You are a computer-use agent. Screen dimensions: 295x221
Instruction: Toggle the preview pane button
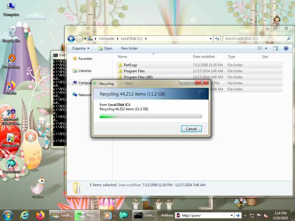[x=276, y=48]
